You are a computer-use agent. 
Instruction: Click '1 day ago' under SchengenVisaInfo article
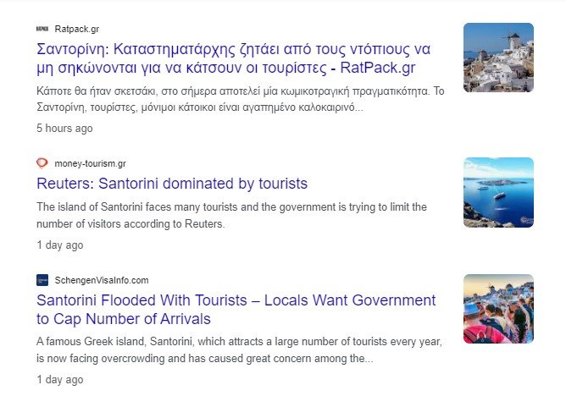click(x=60, y=381)
